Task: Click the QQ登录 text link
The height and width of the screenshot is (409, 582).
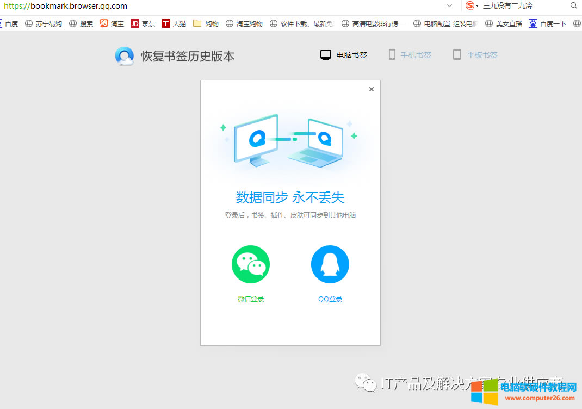Action: pyautogui.click(x=330, y=299)
